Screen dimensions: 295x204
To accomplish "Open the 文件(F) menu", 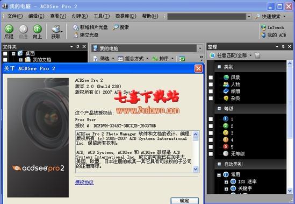I will 15,16.
